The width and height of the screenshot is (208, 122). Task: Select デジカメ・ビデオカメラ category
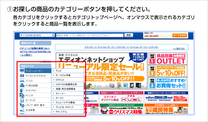pos(35,76)
